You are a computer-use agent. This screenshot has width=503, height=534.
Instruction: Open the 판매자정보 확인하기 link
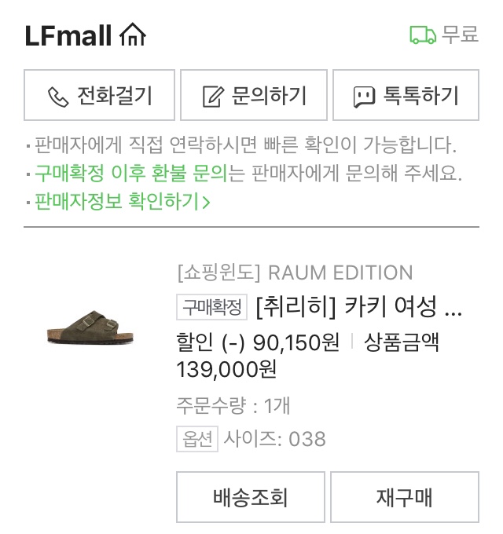pyautogui.click(x=116, y=202)
